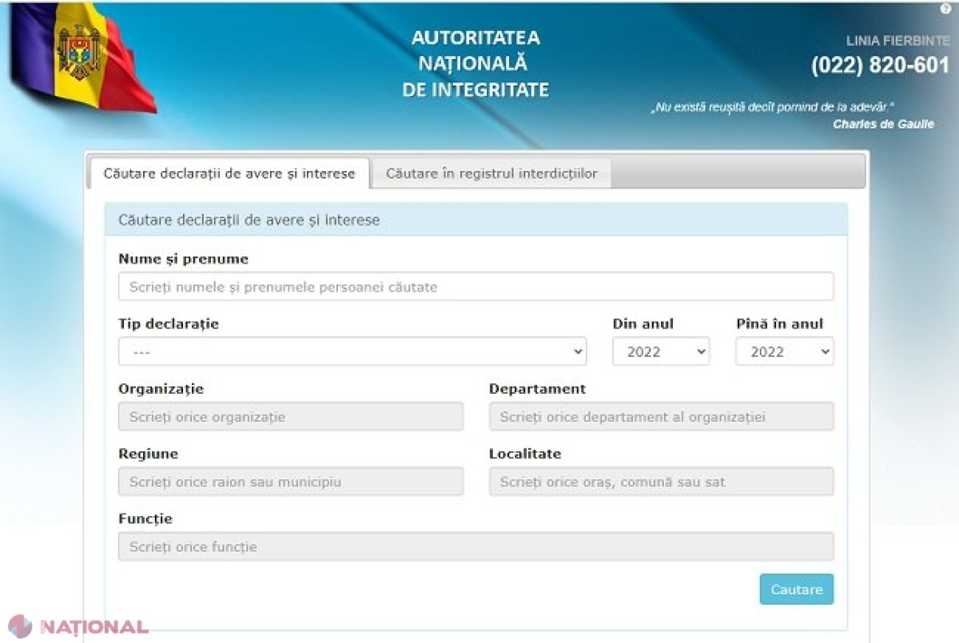Click the Regiune text field

pos(291,482)
